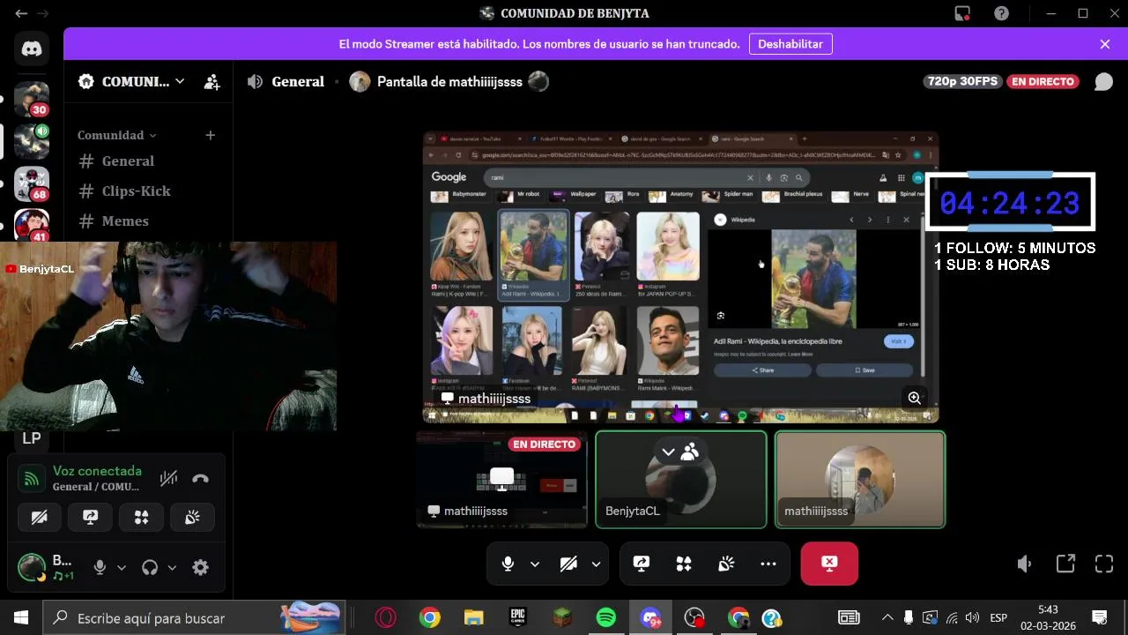
Task: Open user settings gear
Action: click(200, 568)
